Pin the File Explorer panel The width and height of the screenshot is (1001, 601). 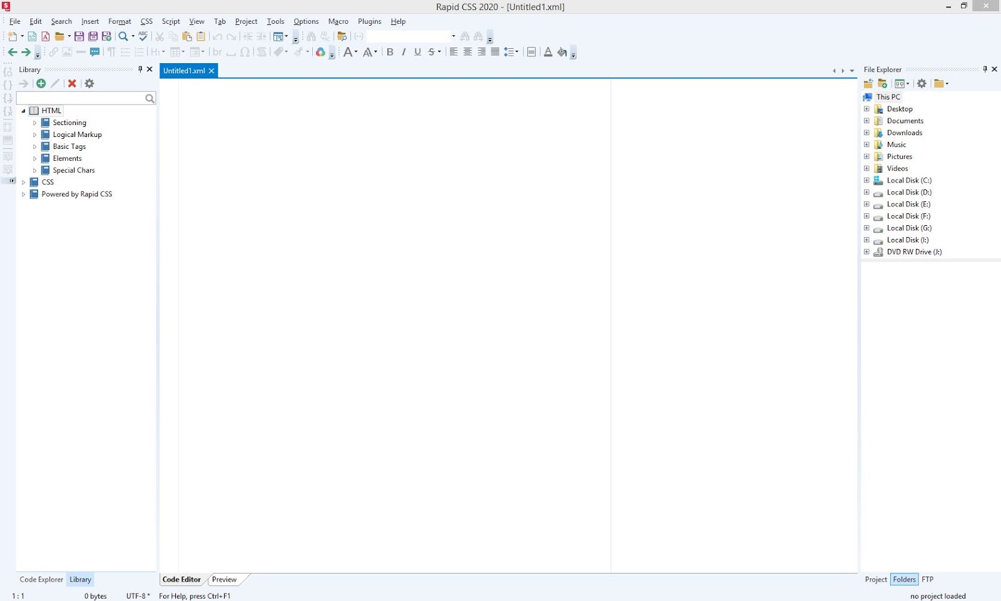[x=985, y=69]
